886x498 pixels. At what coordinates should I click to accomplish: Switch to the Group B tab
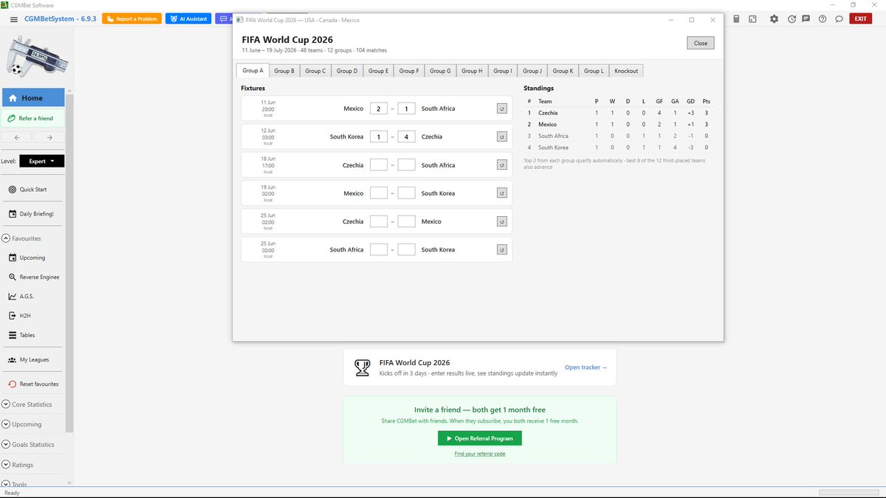point(284,71)
